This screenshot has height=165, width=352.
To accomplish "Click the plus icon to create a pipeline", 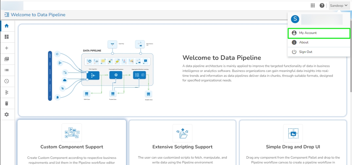I will (x=7, y=48).
